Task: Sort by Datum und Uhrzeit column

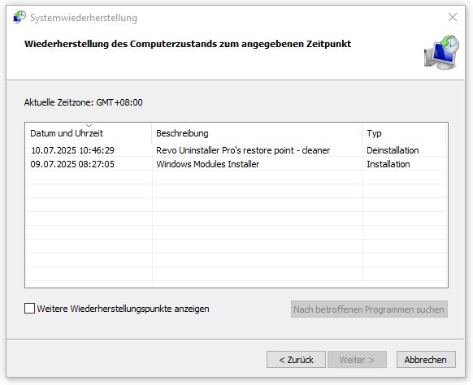Action: click(89, 133)
